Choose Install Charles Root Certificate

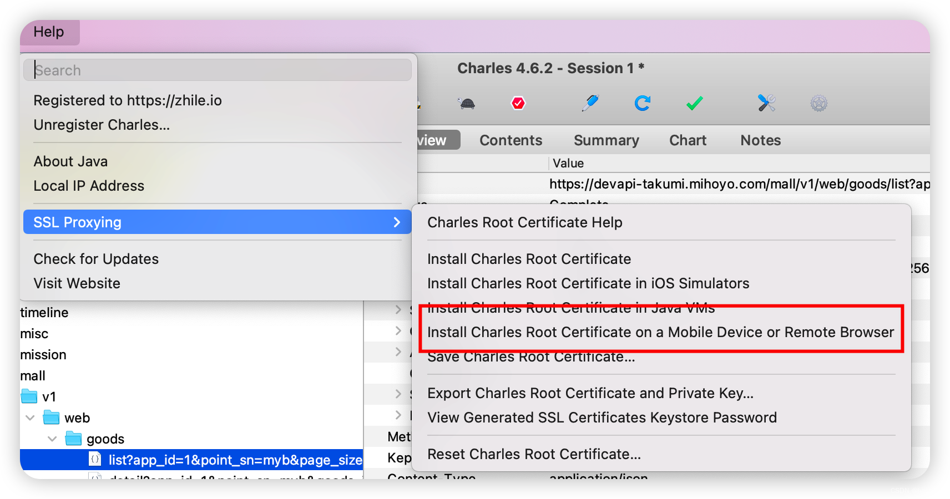coord(529,259)
